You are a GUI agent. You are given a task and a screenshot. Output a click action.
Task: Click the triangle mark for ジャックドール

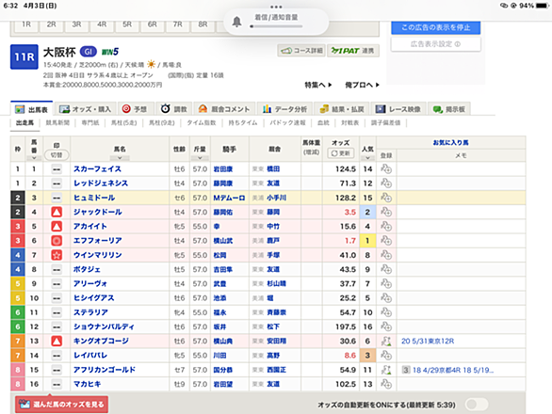tap(57, 212)
